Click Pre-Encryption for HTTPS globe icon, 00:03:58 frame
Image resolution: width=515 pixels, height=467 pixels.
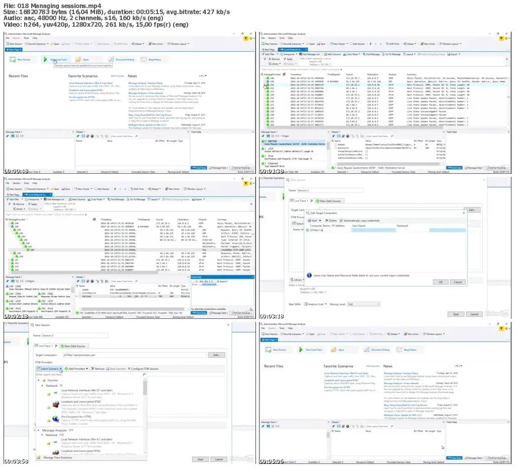56,419
